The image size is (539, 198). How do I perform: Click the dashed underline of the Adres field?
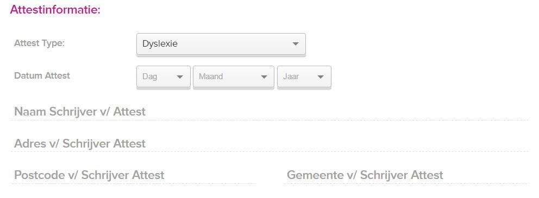click(269, 151)
